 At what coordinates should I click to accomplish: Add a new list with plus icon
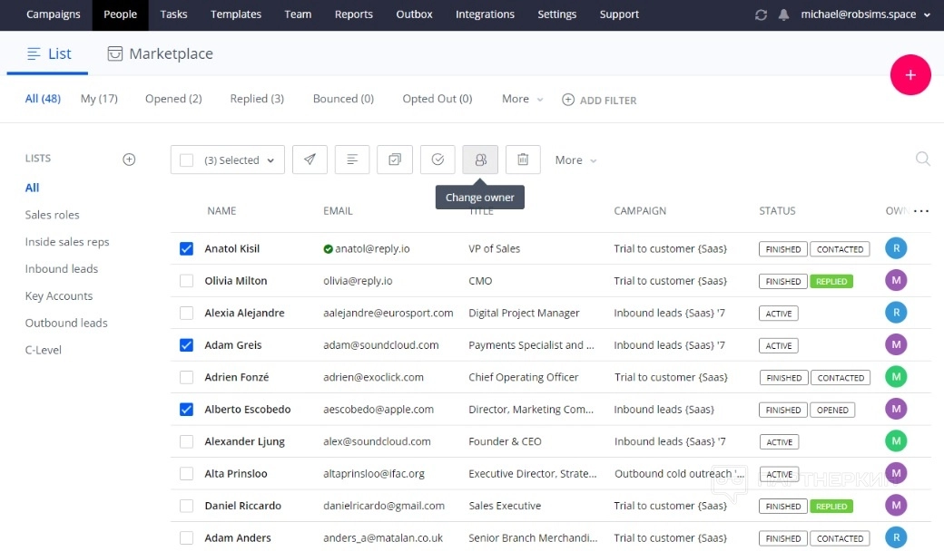[x=129, y=159]
